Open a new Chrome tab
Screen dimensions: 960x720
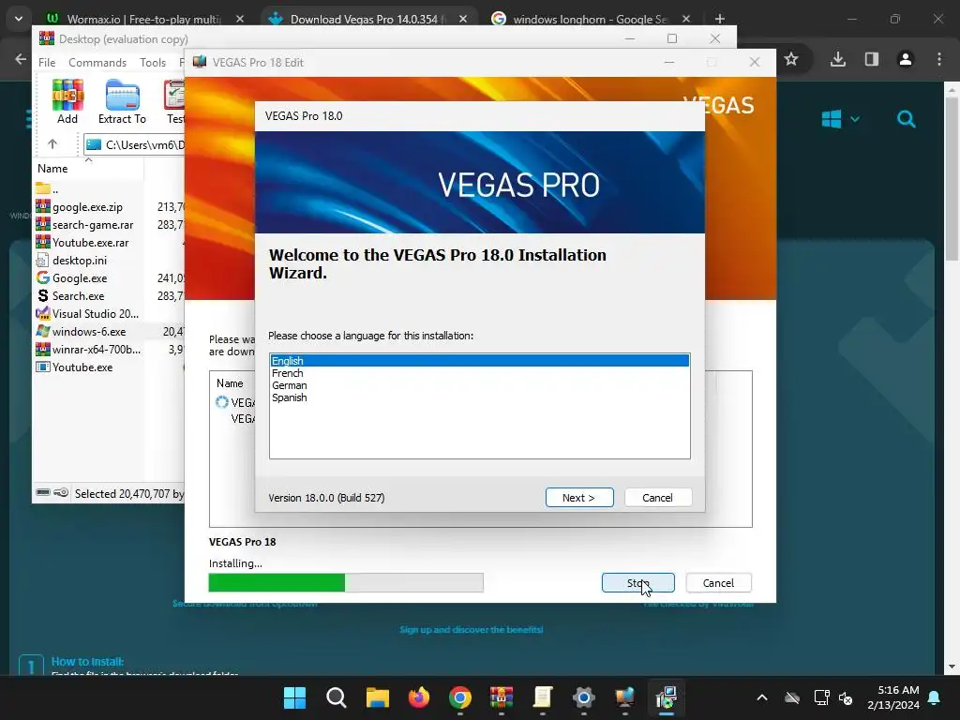pos(720,19)
